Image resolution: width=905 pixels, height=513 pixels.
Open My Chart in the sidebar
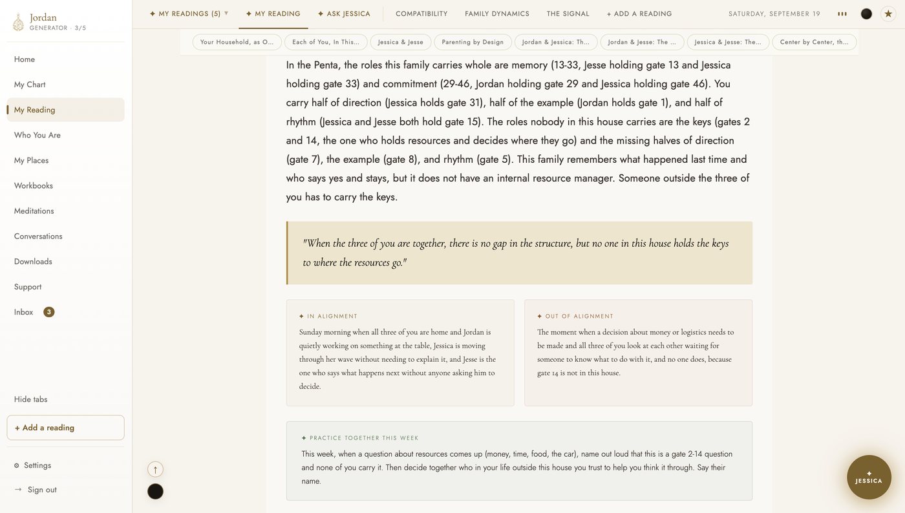tap(65, 85)
